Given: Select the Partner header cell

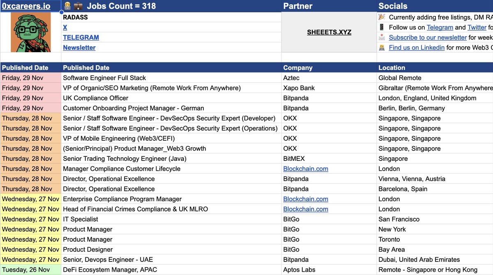Looking at the screenshot, I should [x=329, y=6].
